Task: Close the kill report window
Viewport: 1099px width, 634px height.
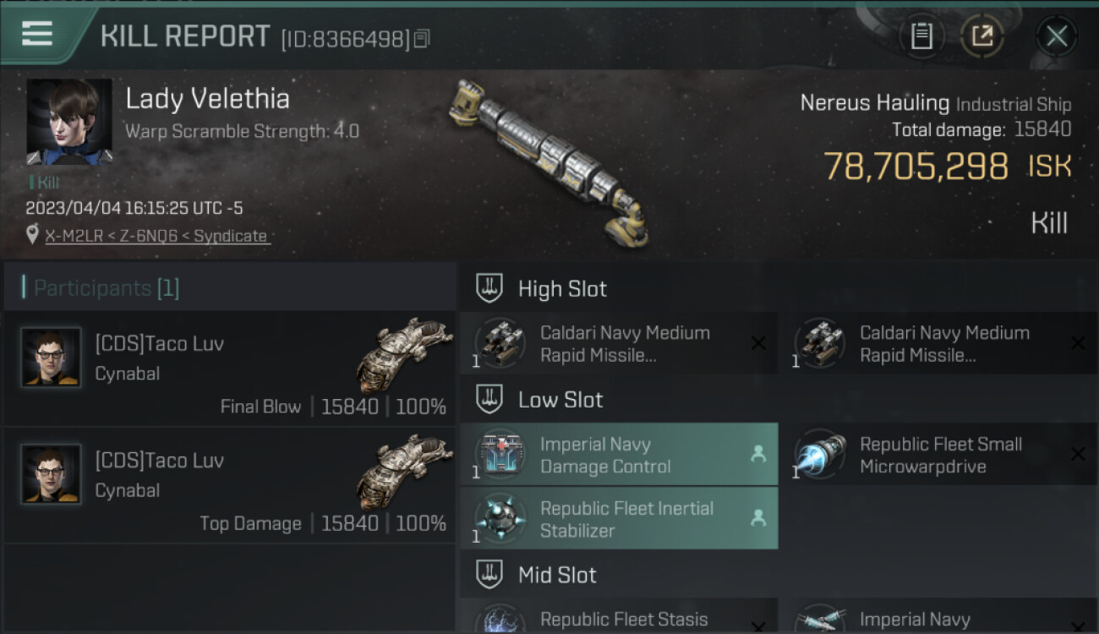Action: tap(1057, 36)
